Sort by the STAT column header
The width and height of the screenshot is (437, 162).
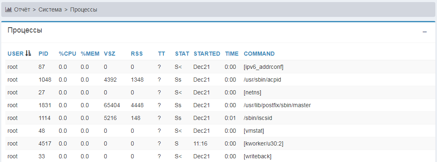pos(182,54)
